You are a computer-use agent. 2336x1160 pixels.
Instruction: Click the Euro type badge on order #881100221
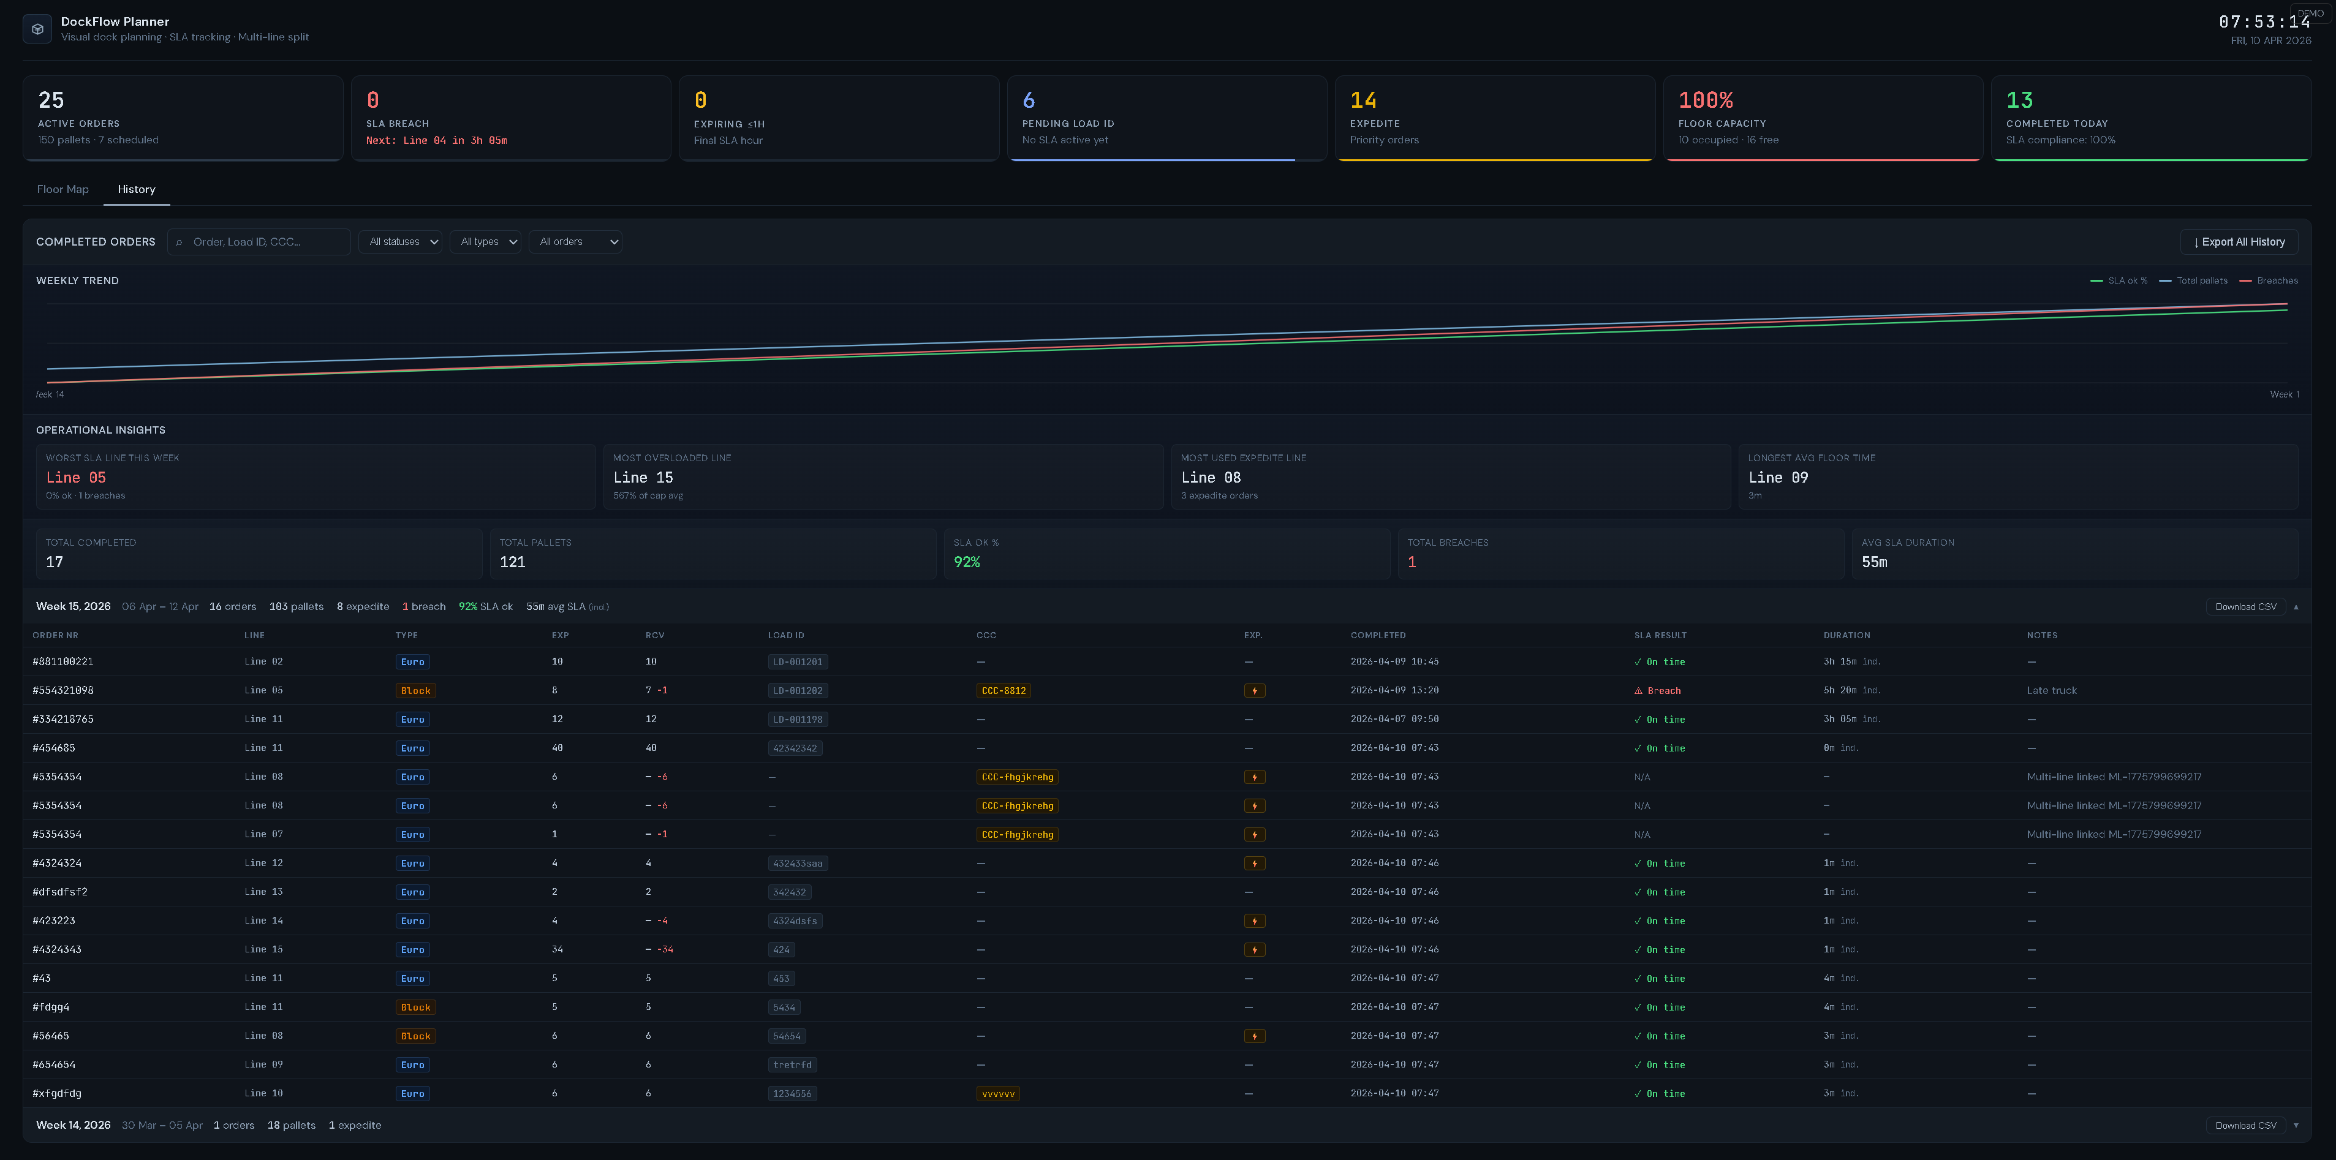click(412, 661)
